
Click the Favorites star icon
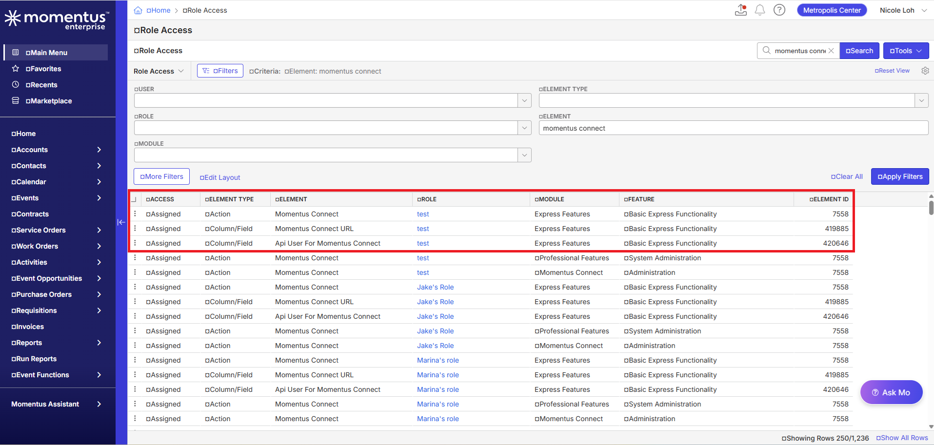point(16,69)
